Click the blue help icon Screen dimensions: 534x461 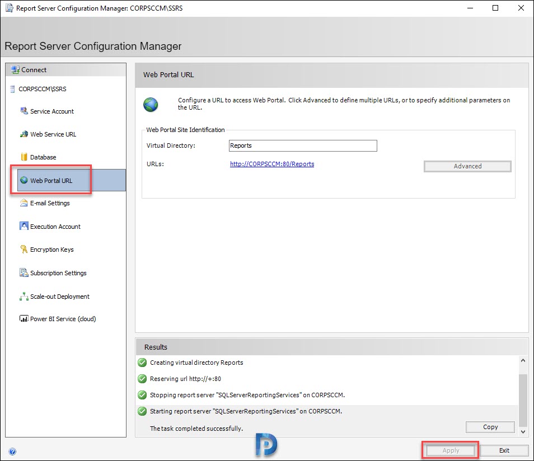coord(12,451)
